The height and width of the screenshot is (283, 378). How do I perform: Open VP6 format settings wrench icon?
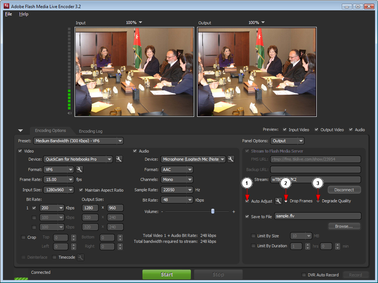tap(79, 170)
